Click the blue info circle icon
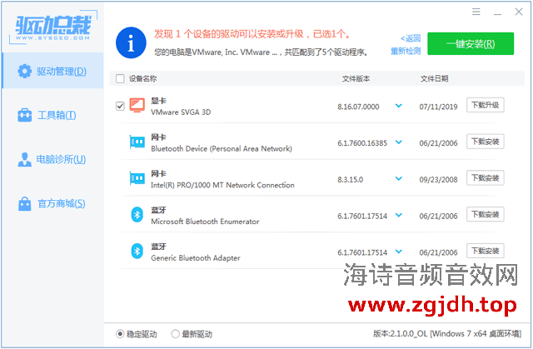This screenshot has width=533, height=349. coord(131,42)
